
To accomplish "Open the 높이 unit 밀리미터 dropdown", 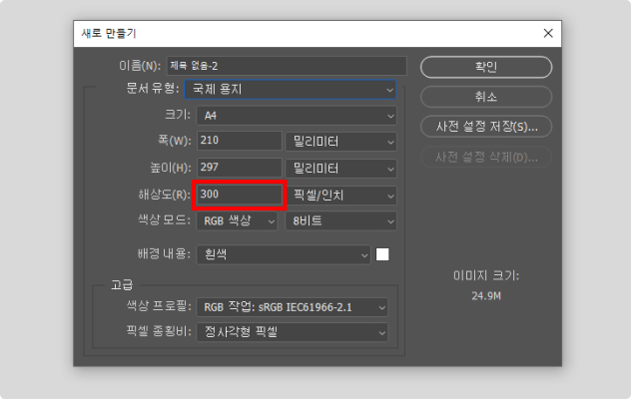I will click(x=340, y=169).
